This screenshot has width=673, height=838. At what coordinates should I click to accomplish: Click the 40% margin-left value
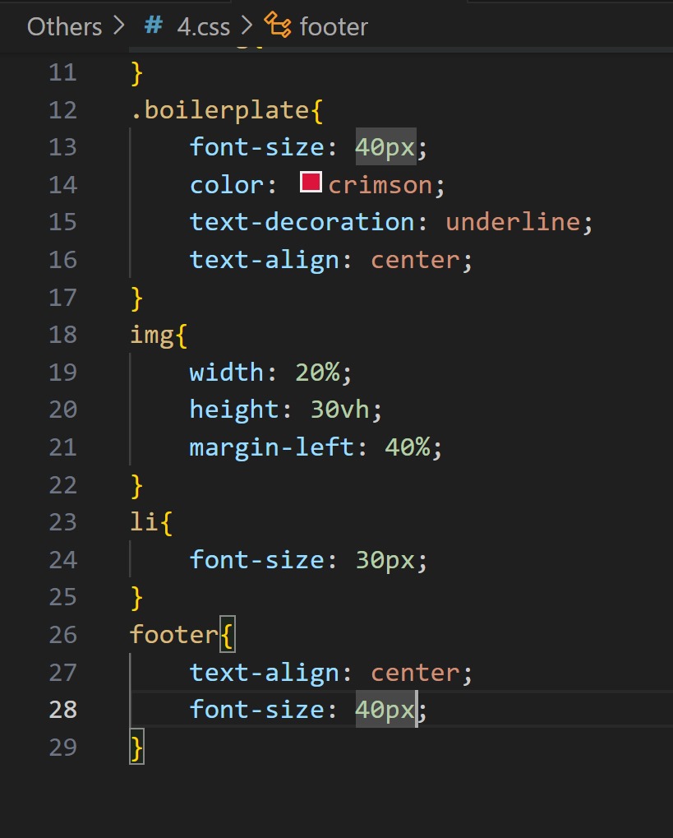click(408, 447)
